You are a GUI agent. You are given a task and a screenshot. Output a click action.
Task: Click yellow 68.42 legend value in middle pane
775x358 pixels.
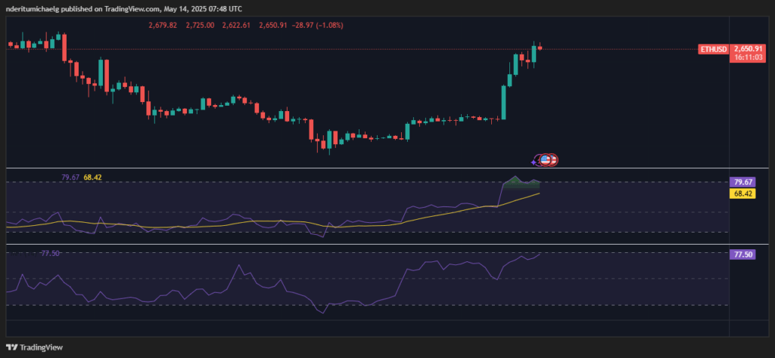click(93, 177)
